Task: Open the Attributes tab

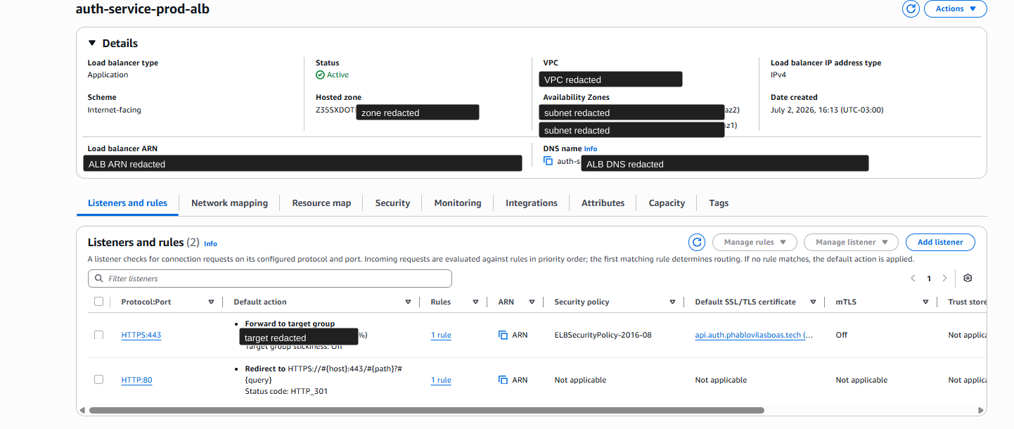Action: pos(603,203)
